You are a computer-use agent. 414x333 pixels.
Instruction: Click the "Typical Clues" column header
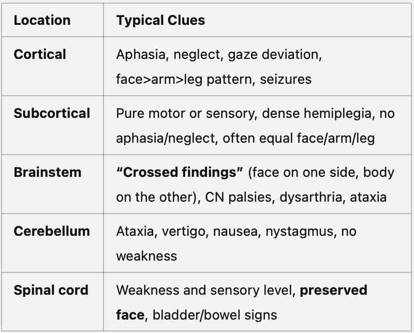click(x=160, y=20)
